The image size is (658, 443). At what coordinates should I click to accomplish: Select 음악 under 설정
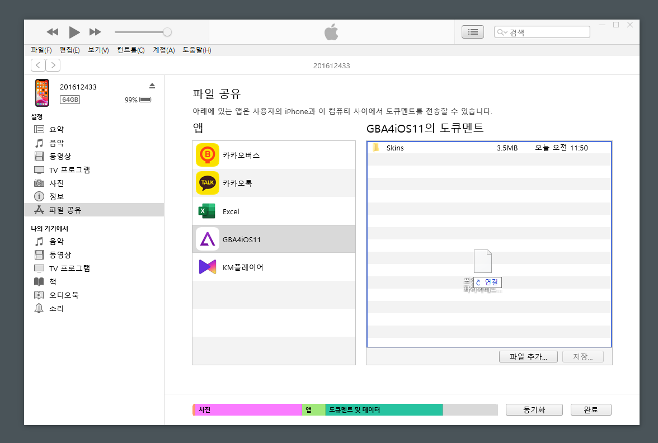pyautogui.click(x=94, y=143)
